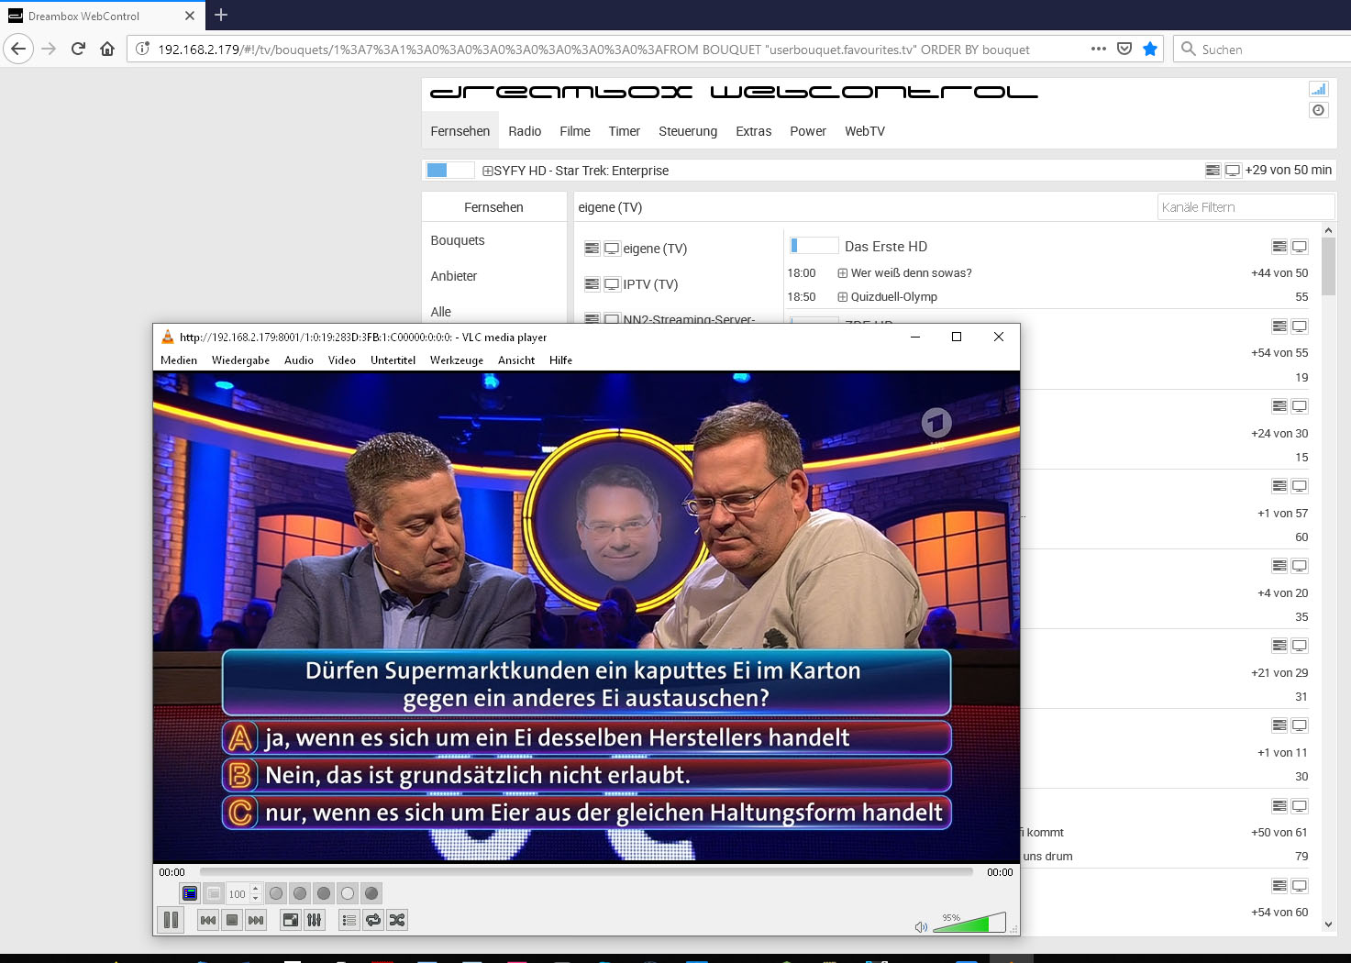This screenshot has height=963, width=1351.
Task: Expand details for 'Wer weiß denn sowas?'
Action: (x=842, y=273)
